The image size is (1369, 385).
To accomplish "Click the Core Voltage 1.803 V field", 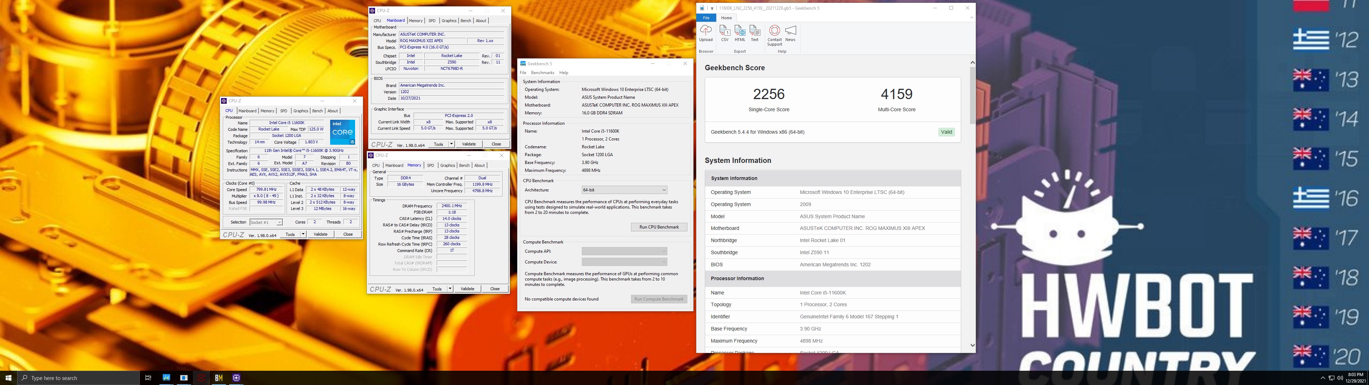I will pos(311,142).
